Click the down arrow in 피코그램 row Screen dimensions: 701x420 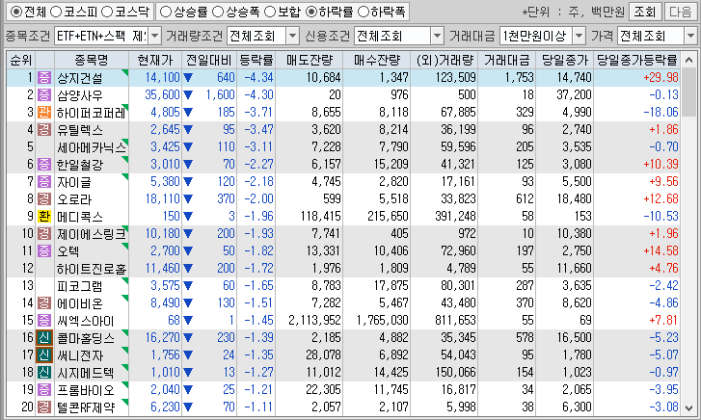(x=188, y=285)
